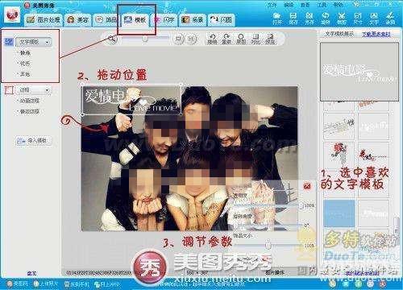403x290 pixels.
Task: Select the 动画边框 item in left panel
Action: click(x=30, y=101)
